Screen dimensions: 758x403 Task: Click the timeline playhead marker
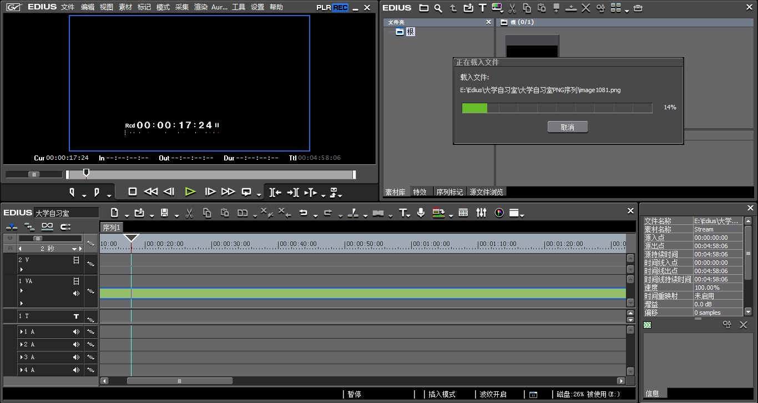pos(131,239)
